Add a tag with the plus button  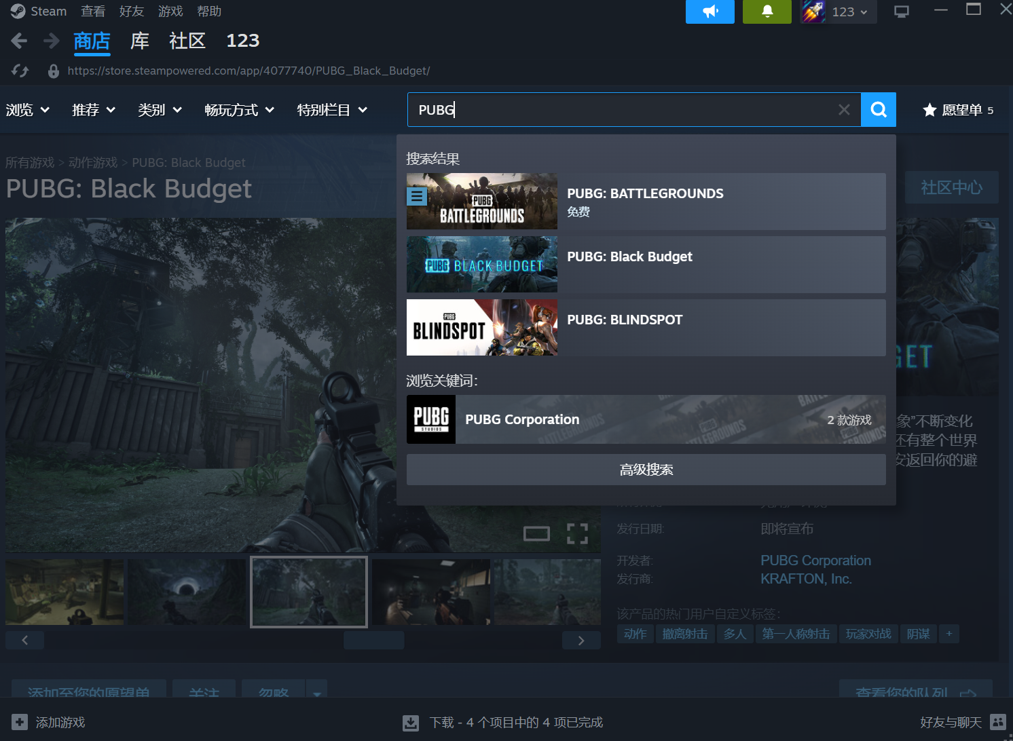coord(948,634)
